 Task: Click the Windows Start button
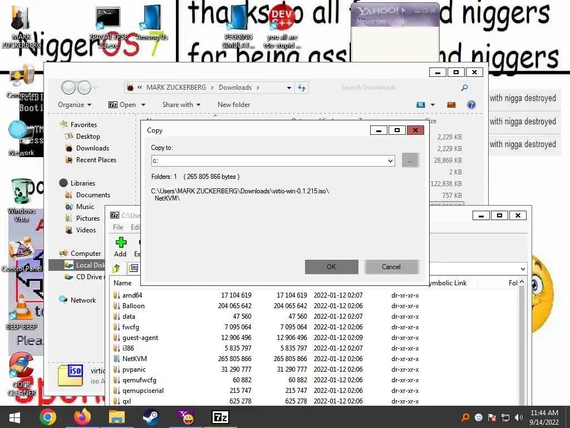(14, 417)
